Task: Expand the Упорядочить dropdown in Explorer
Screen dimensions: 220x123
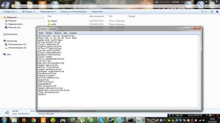Action: 10,12
